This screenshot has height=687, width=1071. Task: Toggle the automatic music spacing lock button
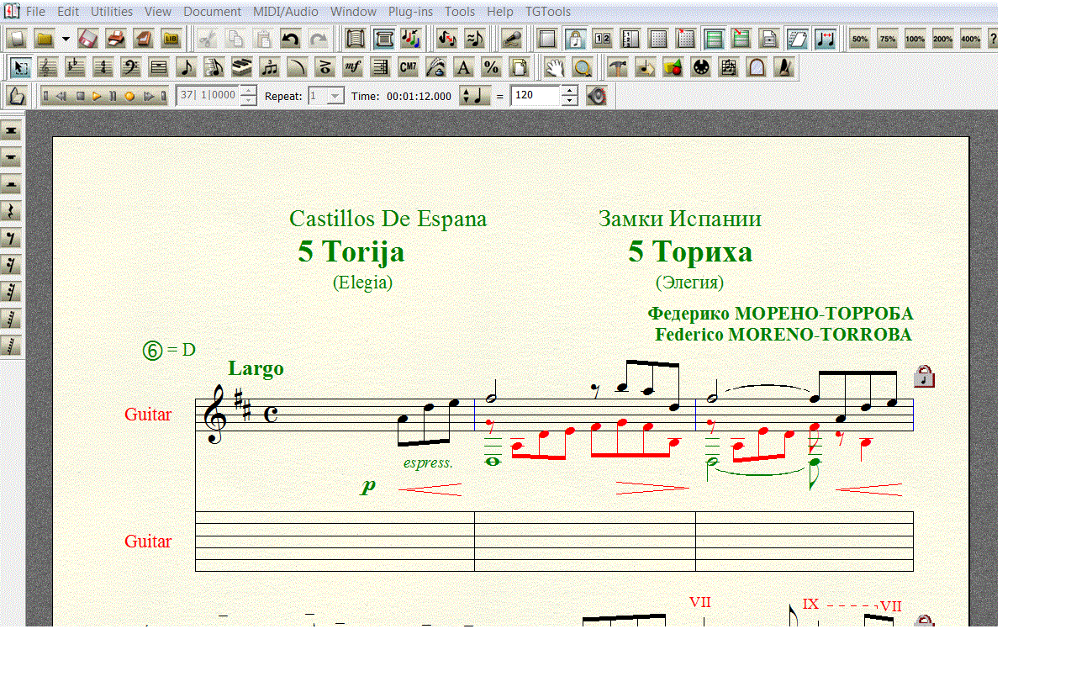click(x=575, y=39)
